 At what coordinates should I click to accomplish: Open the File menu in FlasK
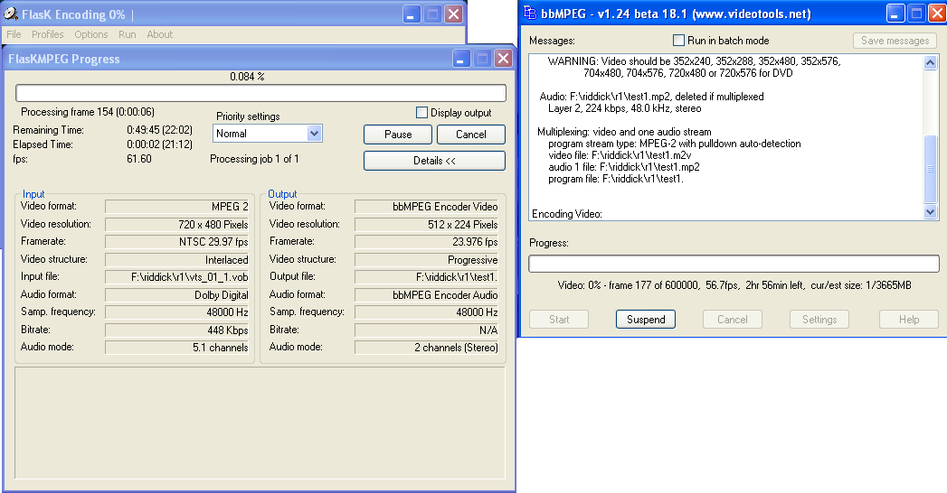(14, 34)
